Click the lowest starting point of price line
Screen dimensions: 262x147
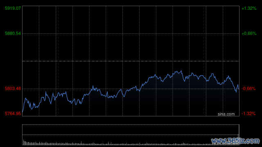point(23,112)
